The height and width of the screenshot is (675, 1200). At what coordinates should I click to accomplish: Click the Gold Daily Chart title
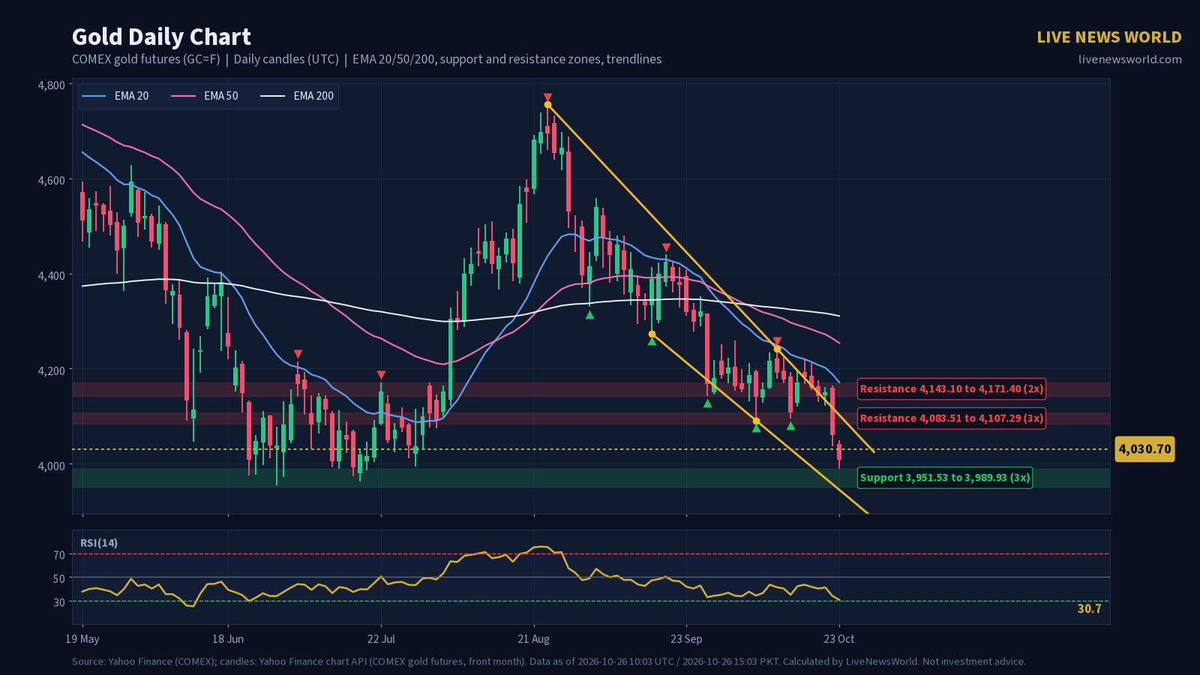point(161,37)
